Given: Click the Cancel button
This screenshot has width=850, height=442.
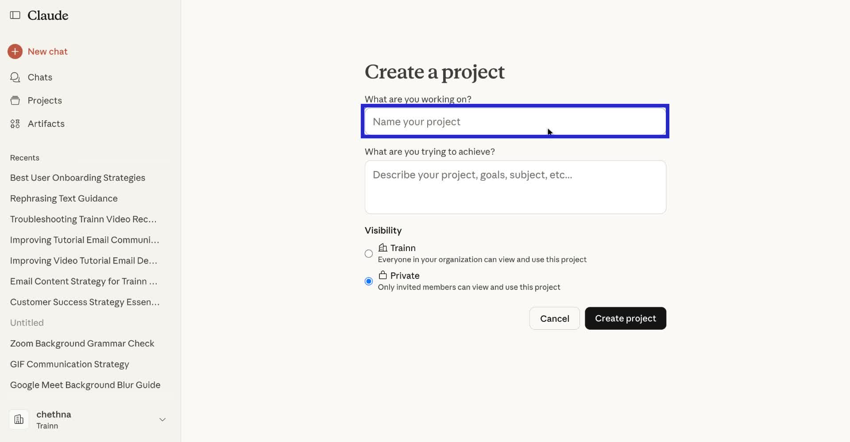Looking at the screenshot, I should pos(554,318).
